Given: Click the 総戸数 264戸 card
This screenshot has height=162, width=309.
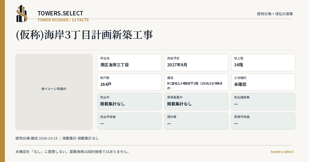Looking at the screenshot, I should click(129, 82).
